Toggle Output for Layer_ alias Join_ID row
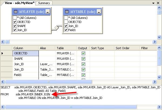This screenshot has width=162, height=110. point(83,64)
